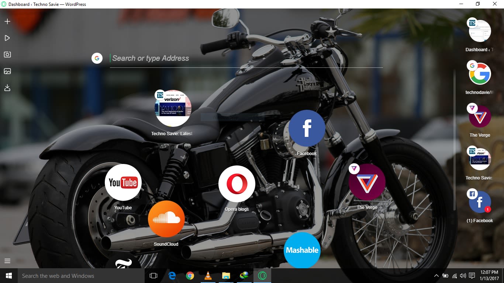The image size is (504, 283).
Task: Click the tab list vertical scrollbar
Action: tap(455, 140)
